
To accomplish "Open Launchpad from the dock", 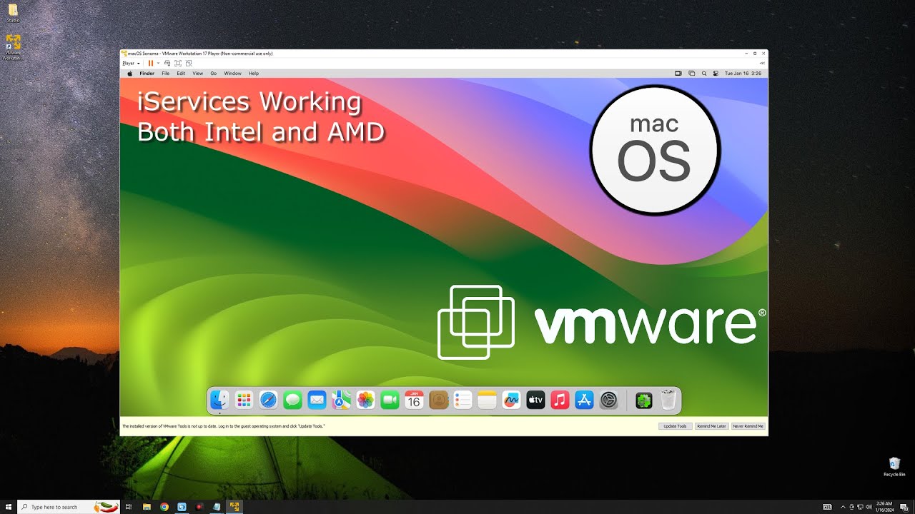I will [x=244, y=400].
